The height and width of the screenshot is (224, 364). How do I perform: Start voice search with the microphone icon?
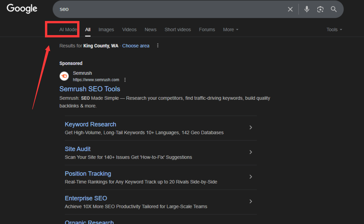pyautogui.click(x=307, y=9)
